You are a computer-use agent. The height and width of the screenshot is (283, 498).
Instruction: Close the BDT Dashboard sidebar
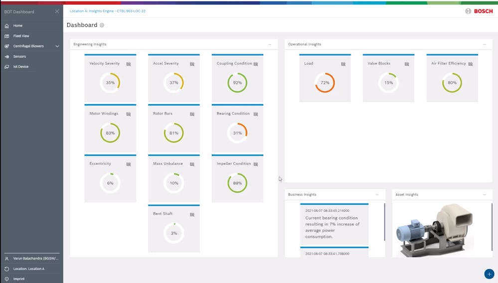point(57,11)
